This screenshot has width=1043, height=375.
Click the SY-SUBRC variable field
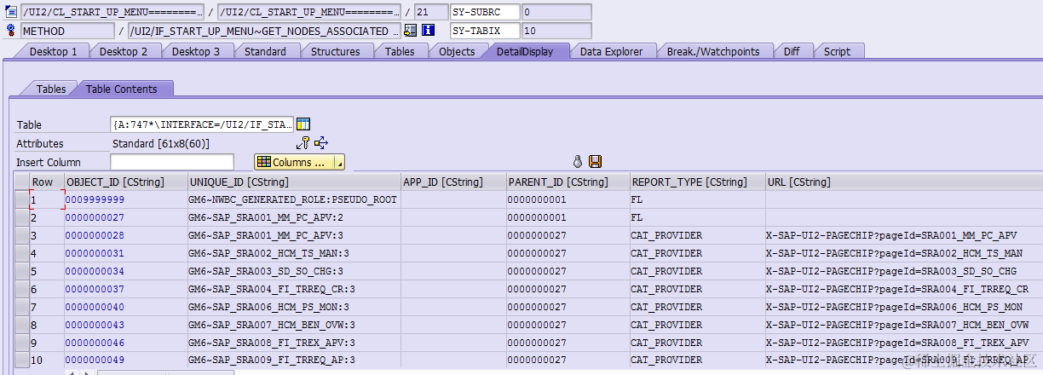tap(484, 12)
